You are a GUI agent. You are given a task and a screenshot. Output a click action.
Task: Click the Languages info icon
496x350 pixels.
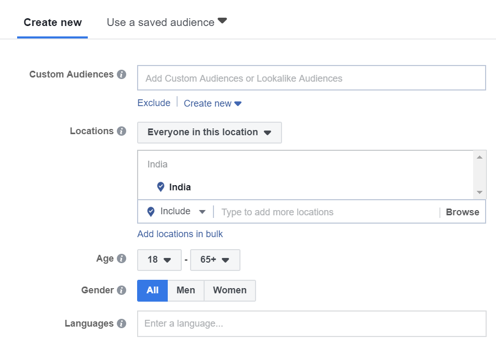pos(122,323)
